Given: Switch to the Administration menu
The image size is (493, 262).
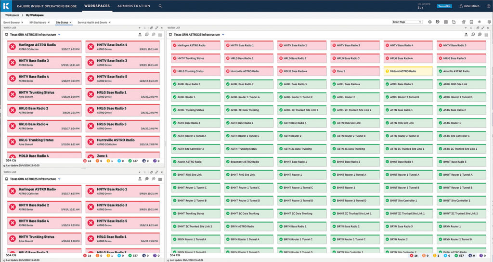Looking at the screenshot, I should point(134,6).
